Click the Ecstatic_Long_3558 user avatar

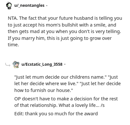pos(16,64)
